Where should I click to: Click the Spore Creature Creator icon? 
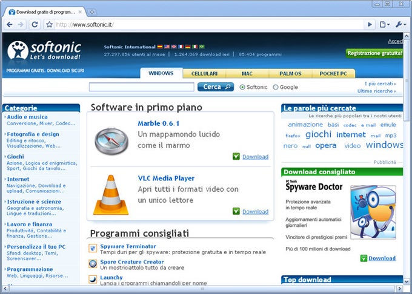(x=93, y=264)
